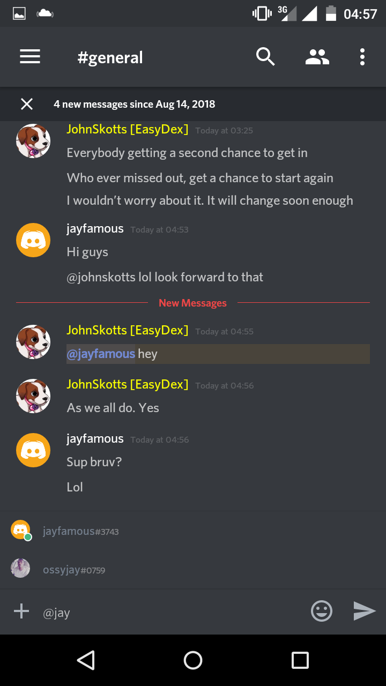Screen dimensions: 386x686
Task: Tap the plus attachment icon
Action: pyautogui.click(x=21, y=611)
